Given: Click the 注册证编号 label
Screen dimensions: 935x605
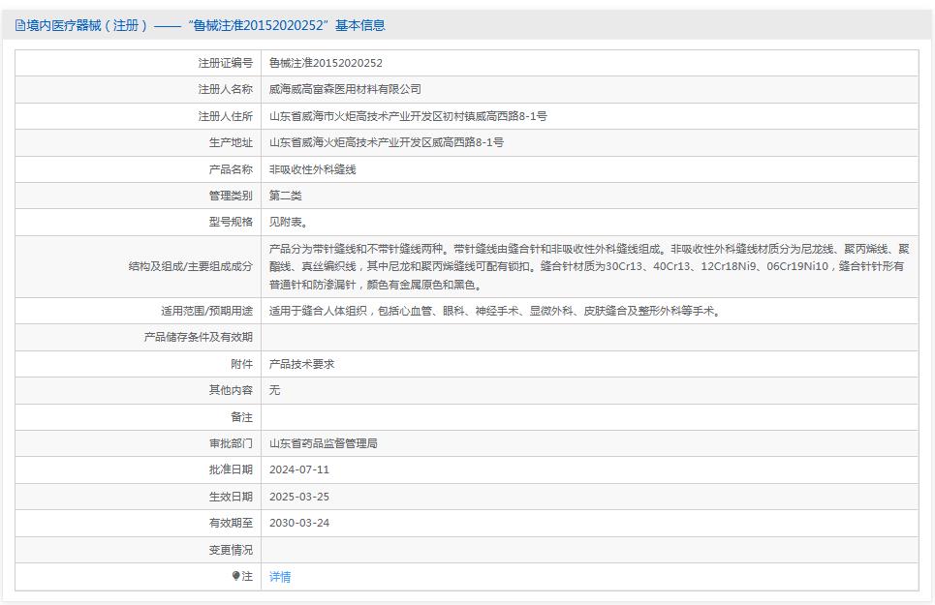Looking at the screenshot, I should click(226, 63).
